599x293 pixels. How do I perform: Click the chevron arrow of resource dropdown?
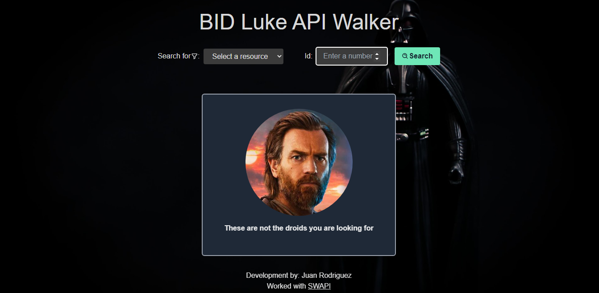279,57
